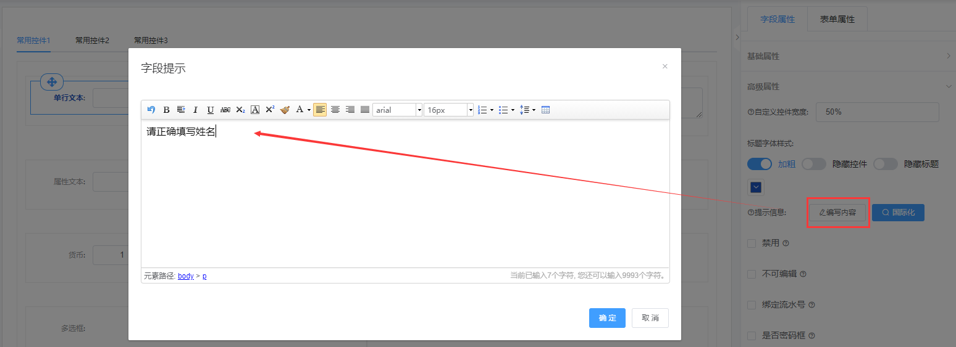Apply first-line indent formatting
This screenshot has height=347, width=956.
[181, 110]
